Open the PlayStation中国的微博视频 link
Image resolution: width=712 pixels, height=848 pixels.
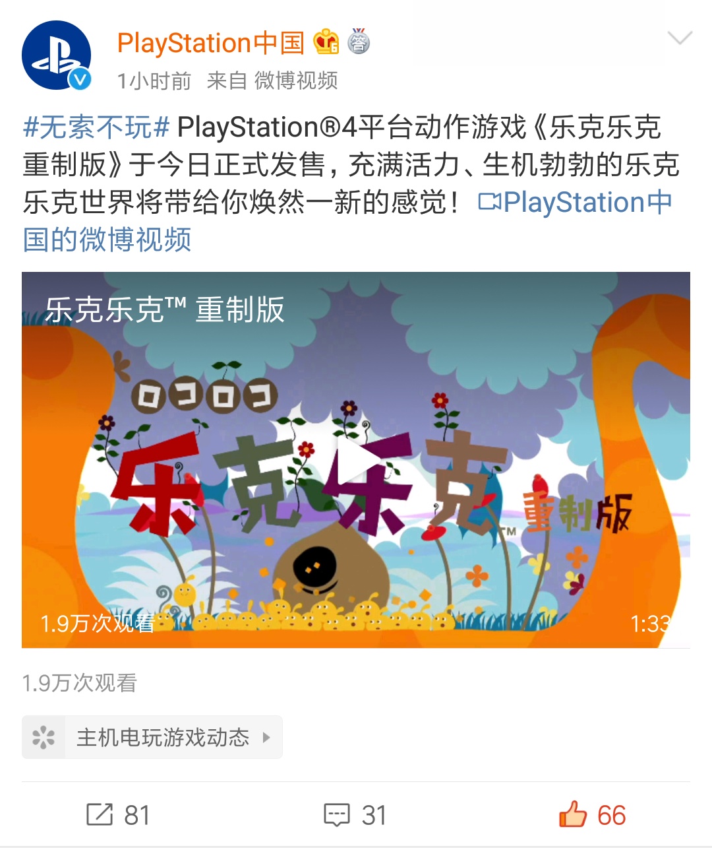(347, 221)
